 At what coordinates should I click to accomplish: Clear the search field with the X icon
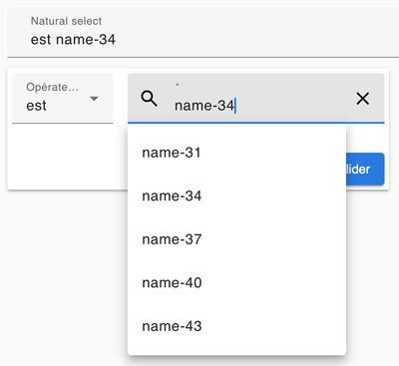[362, 99]
